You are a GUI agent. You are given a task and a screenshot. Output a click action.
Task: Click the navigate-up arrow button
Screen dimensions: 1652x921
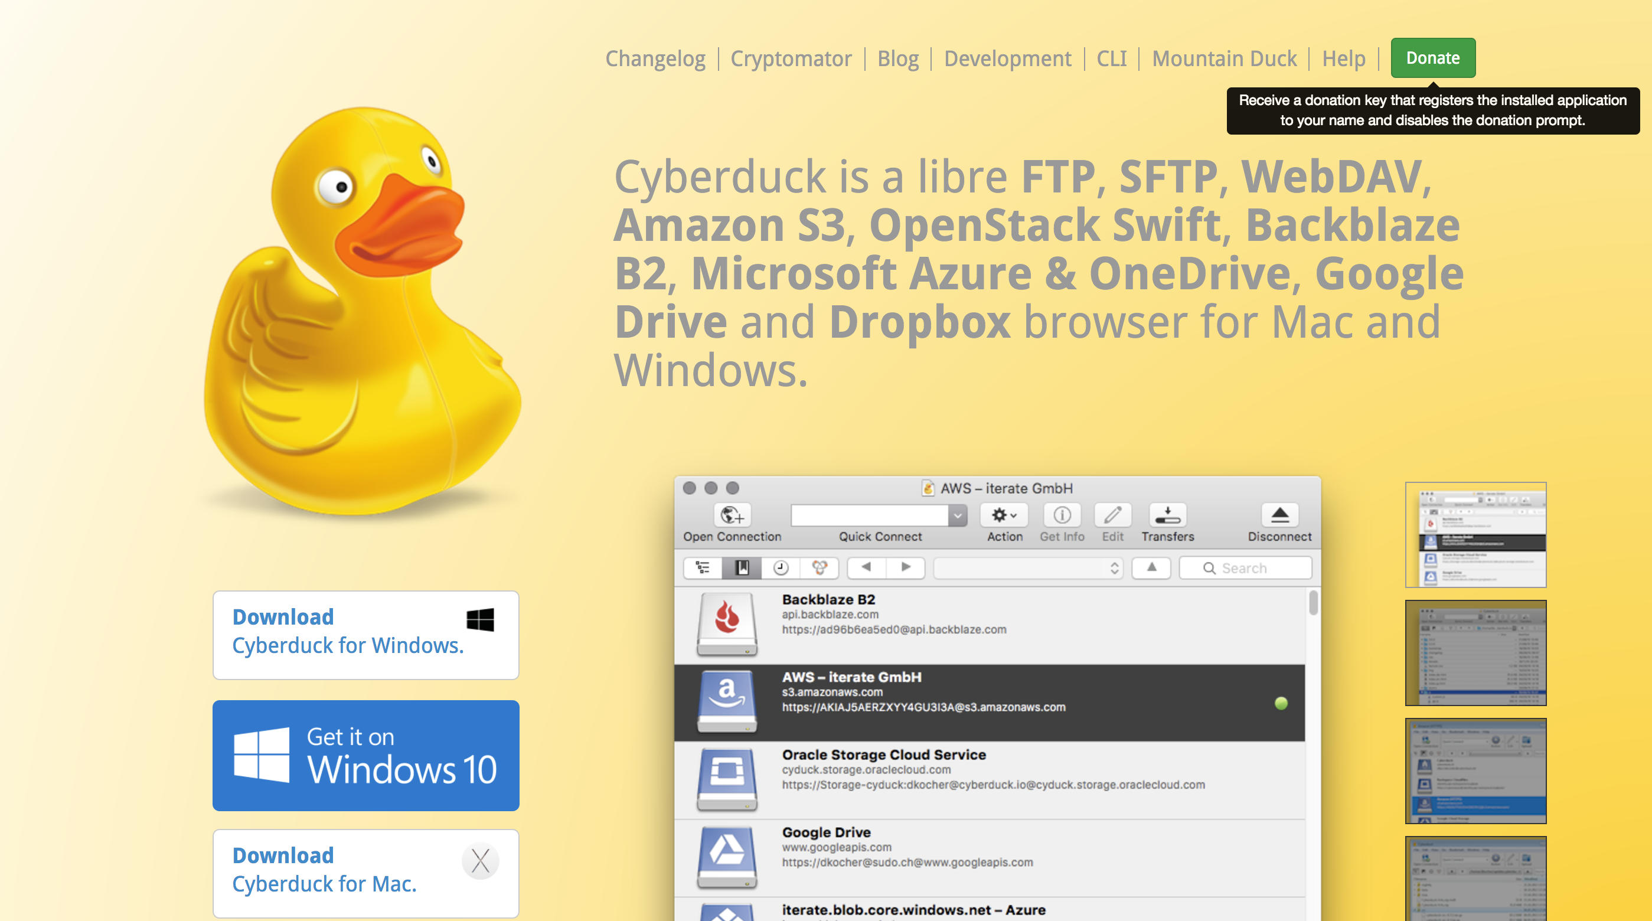(1151, 569)
